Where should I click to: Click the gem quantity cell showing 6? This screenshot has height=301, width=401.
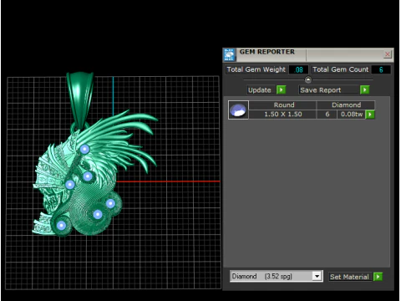click(327, 115)
